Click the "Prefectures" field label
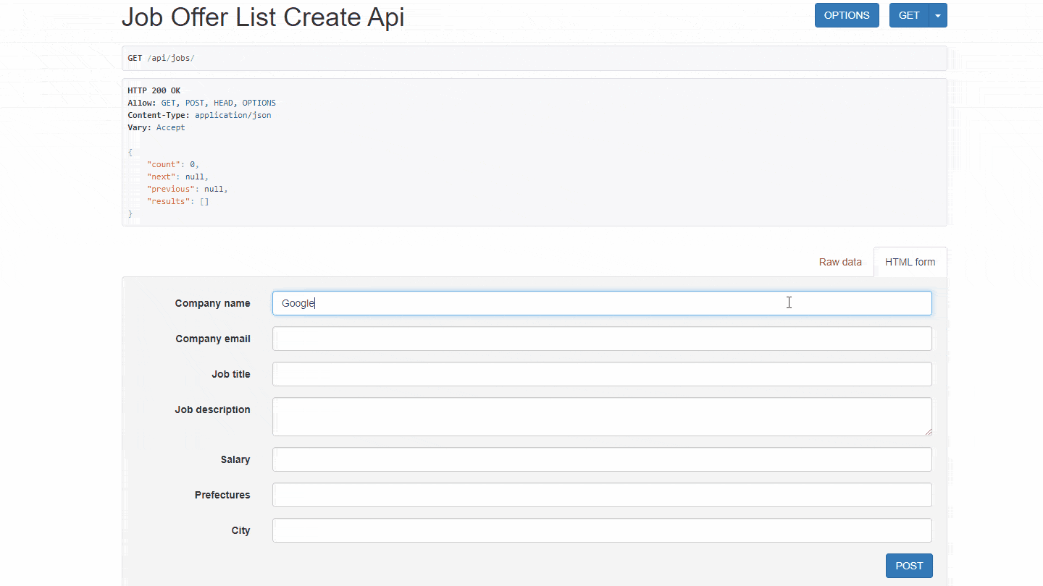Viewport: 1043px width, 586px height. 222,495
